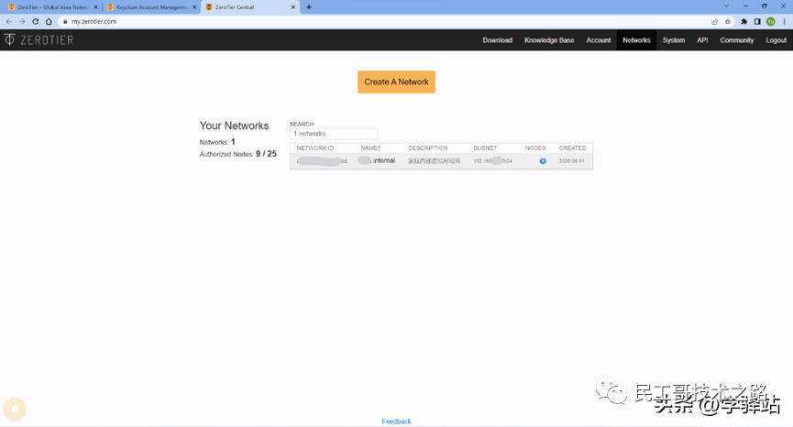This screenshot has width=793, height=427.
Task: Open Knowledge Base in the navbar
Action: tap(549, 40)
